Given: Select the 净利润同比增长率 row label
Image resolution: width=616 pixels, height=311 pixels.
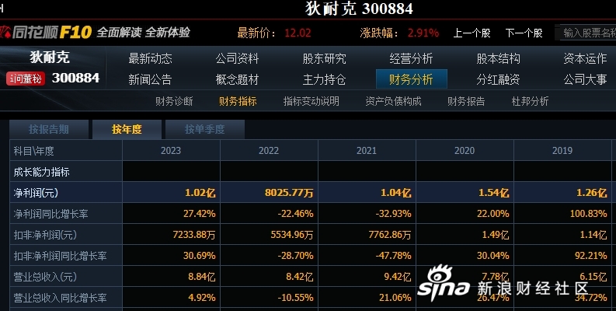Looking at the screenshot, I should [x=50, y=214].
